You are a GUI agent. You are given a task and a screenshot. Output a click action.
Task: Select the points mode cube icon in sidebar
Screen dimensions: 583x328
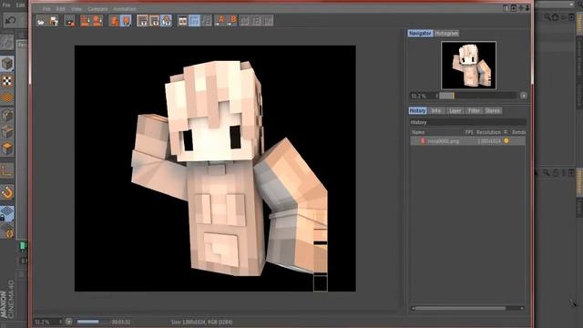coord(7,116)
